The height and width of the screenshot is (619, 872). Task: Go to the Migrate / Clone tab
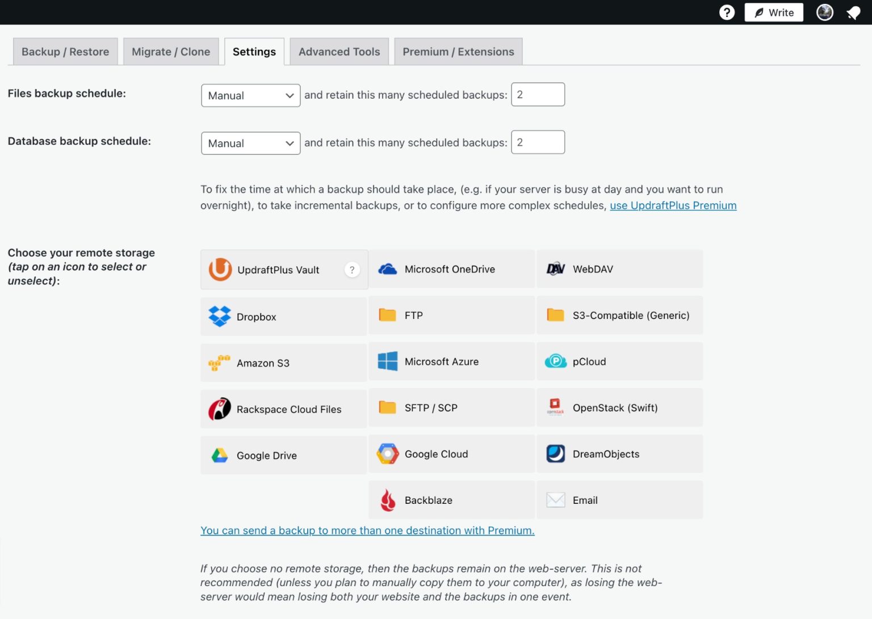click(171, 52)
